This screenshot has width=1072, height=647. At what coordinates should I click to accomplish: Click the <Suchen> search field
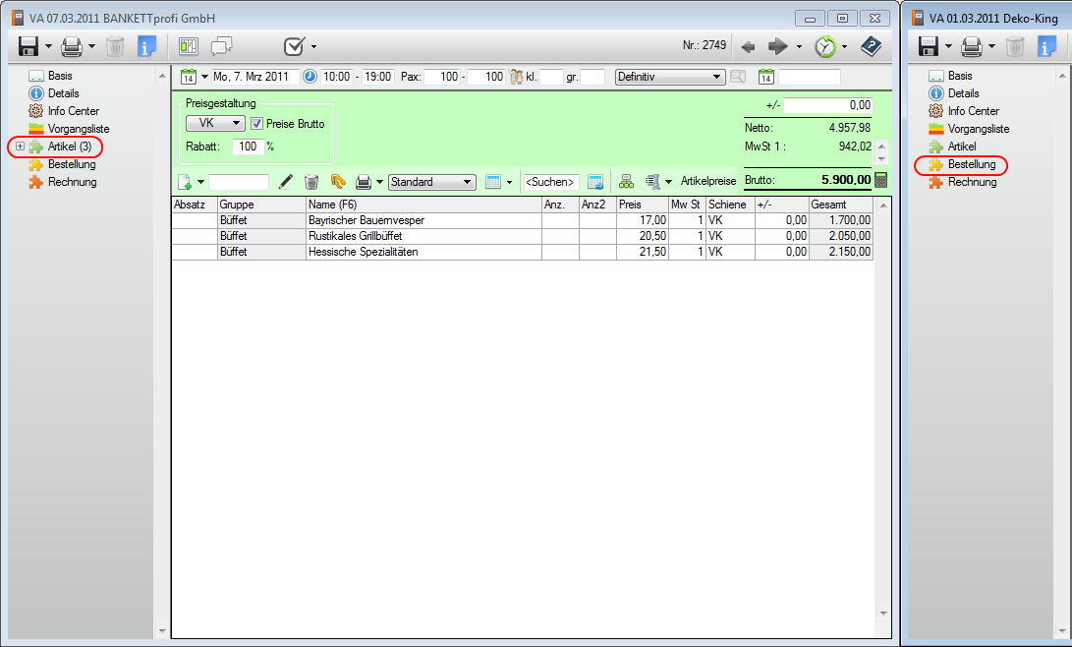(550, 182)
